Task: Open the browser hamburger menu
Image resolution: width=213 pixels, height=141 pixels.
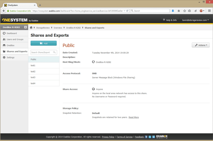Action: [209, 11]
